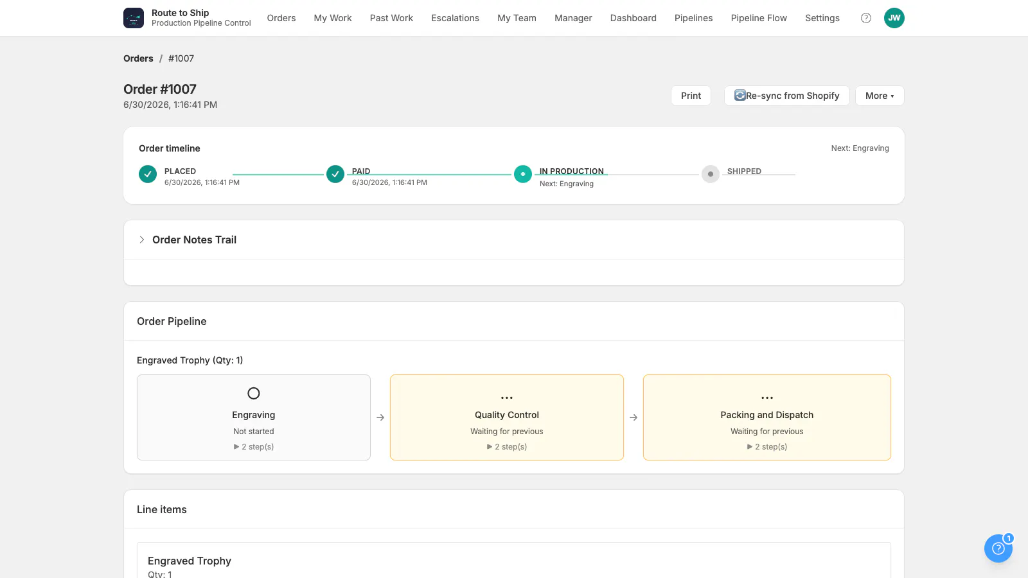Click the IN PRODUCTION timeline marker
Image resolution: width=1028 pixels, height=578 pixels.
click(x=523, y=174)
